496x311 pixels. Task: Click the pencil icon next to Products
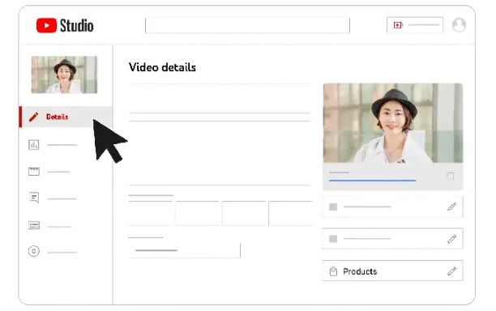click(452, 271)
